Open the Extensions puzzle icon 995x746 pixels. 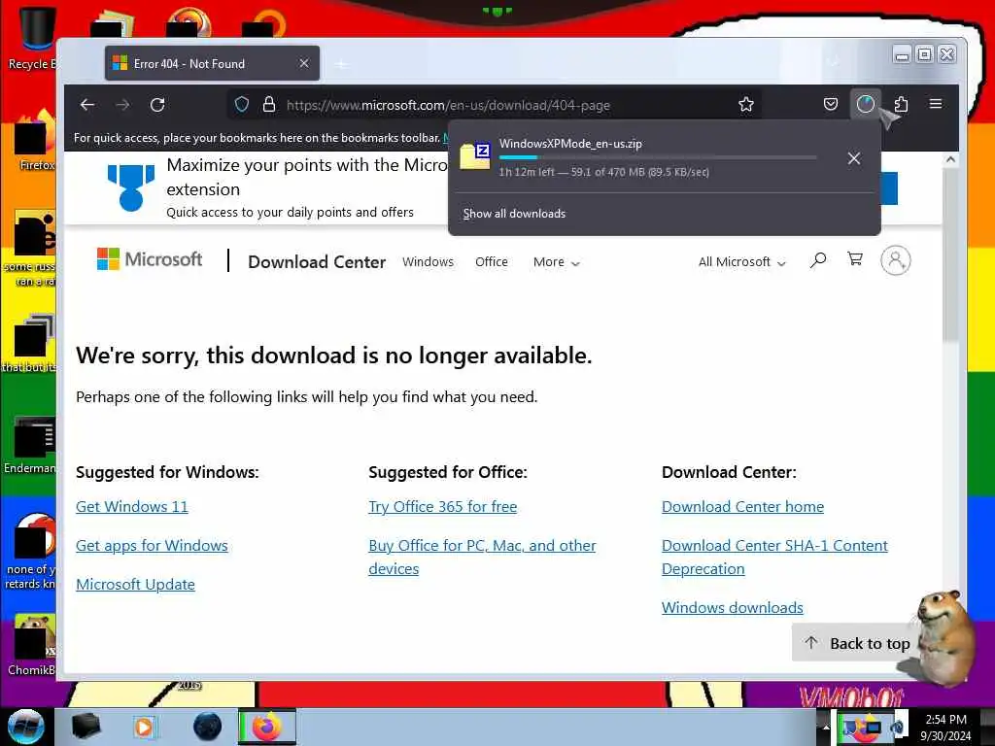click(x=901, y=104)
